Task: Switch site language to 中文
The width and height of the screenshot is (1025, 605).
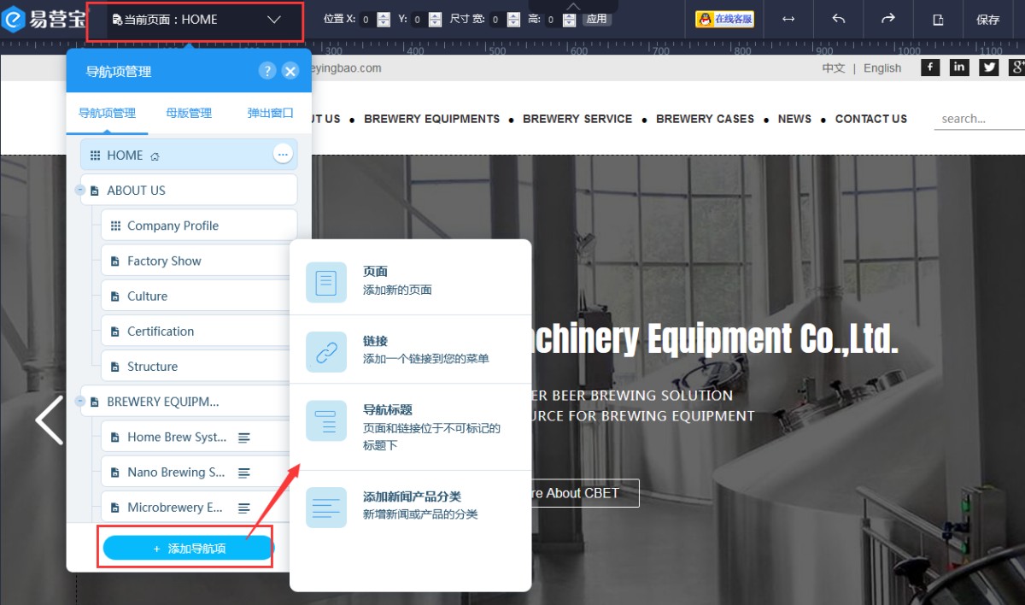Action: 834,68
